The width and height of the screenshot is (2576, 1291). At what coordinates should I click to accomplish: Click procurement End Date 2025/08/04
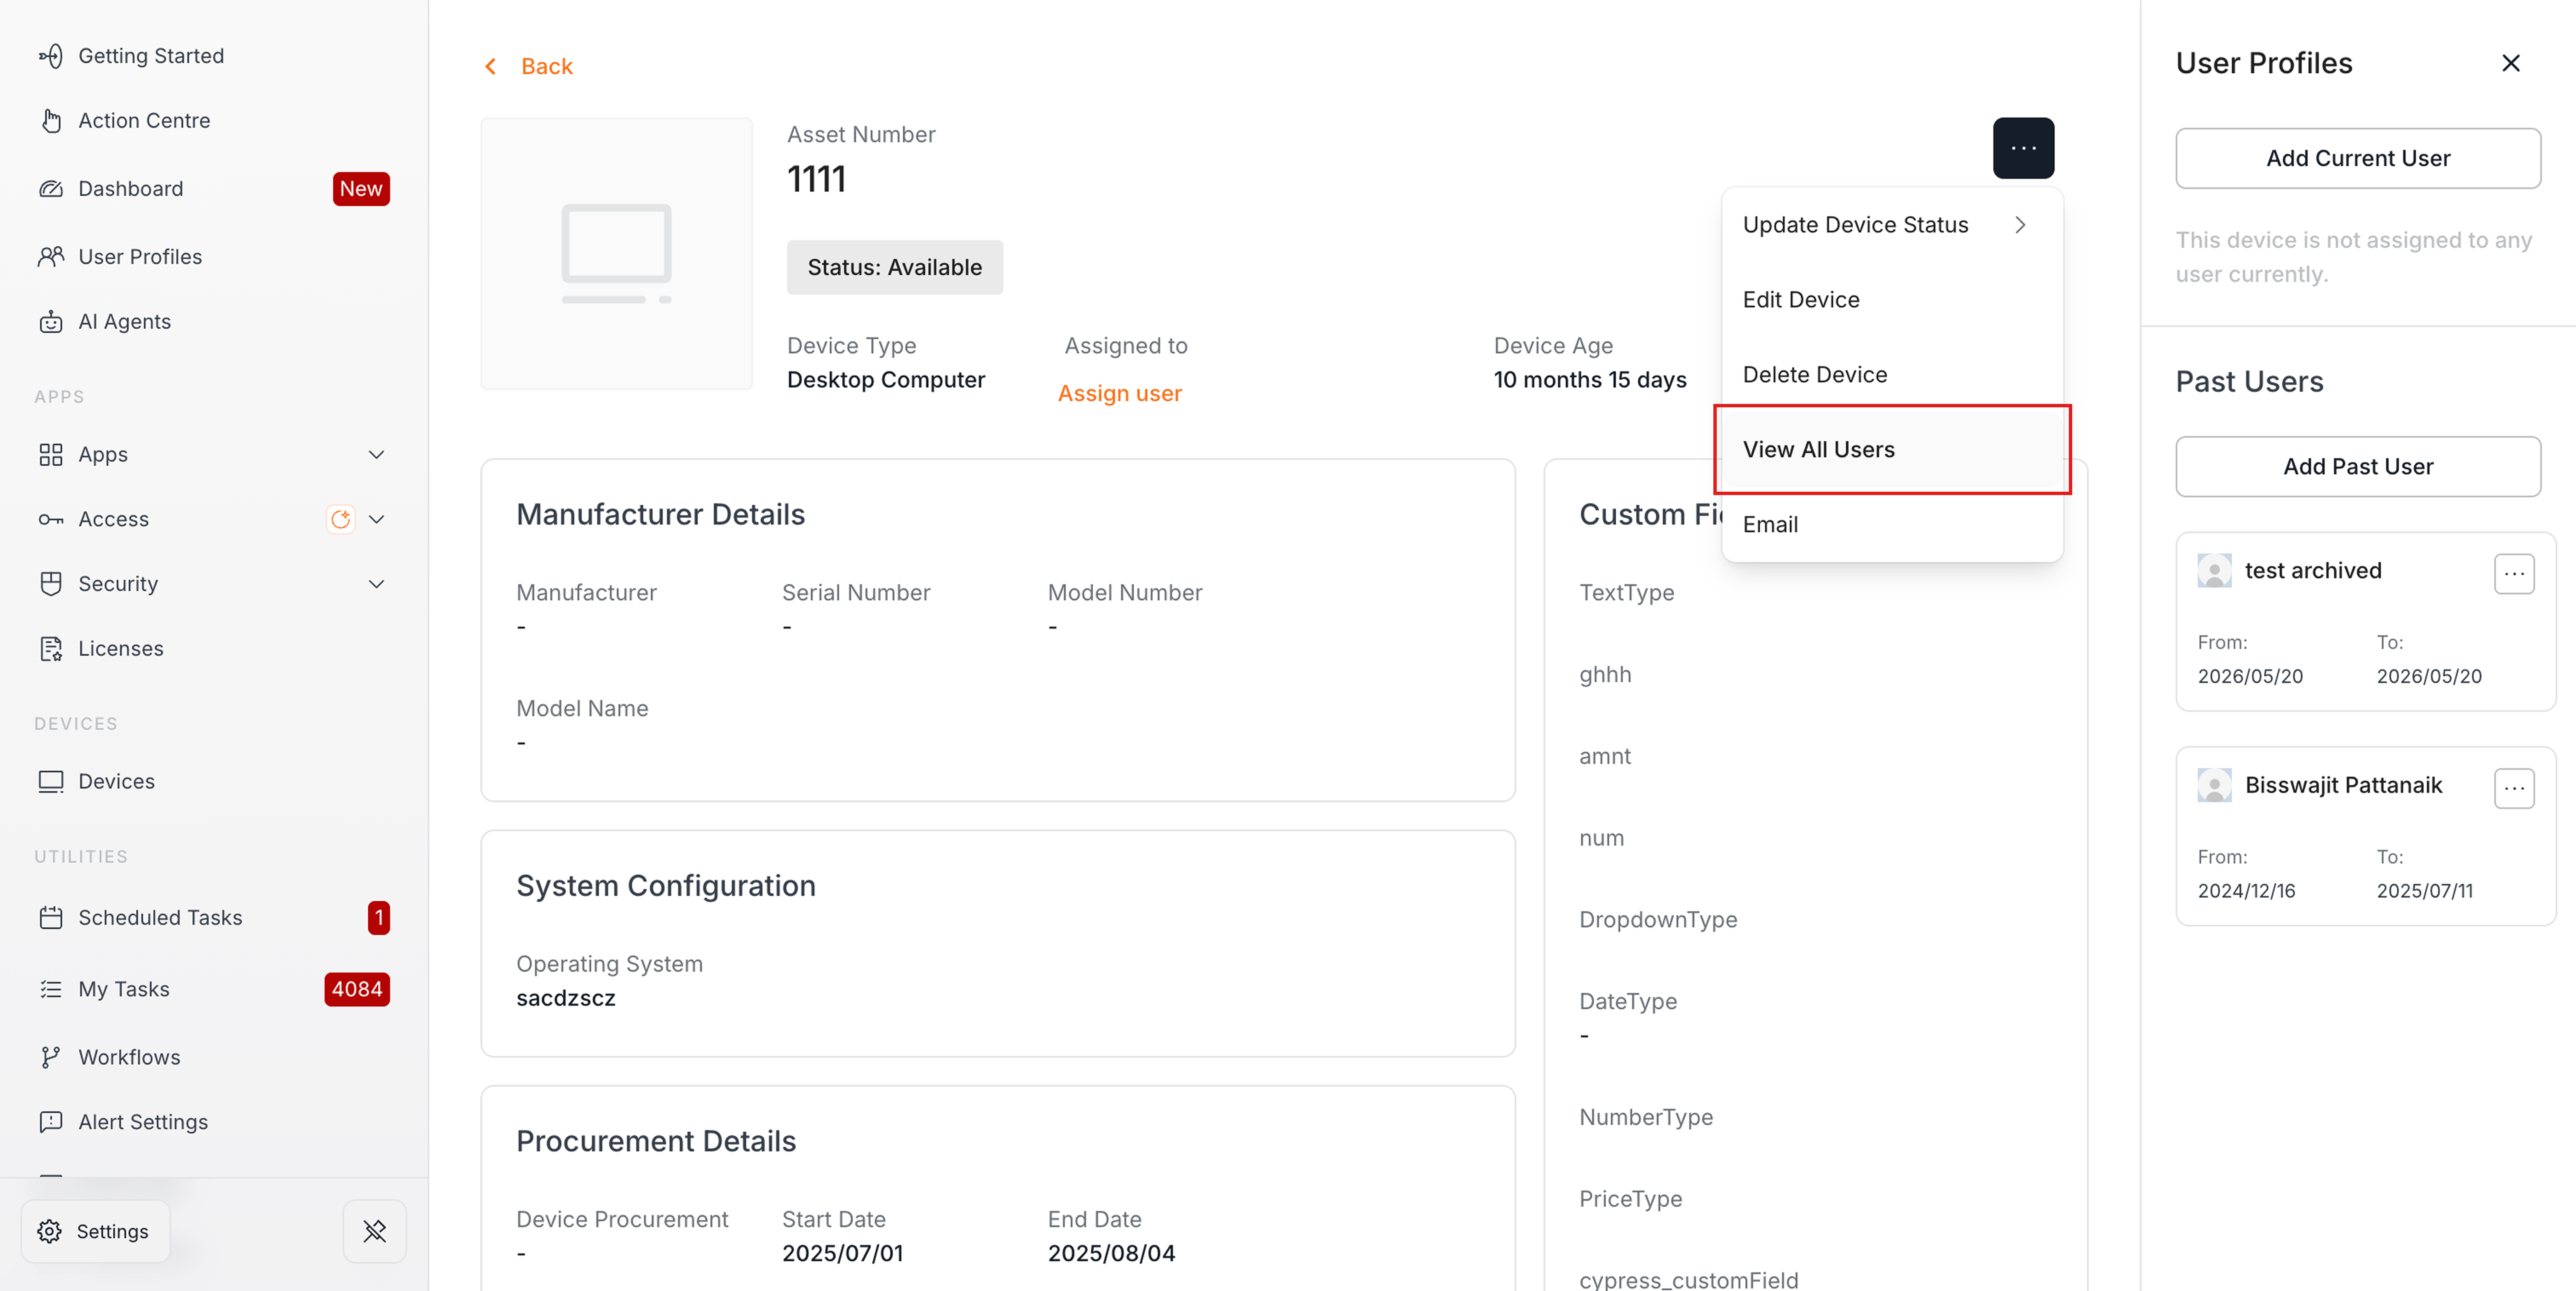point(1111,1254)
